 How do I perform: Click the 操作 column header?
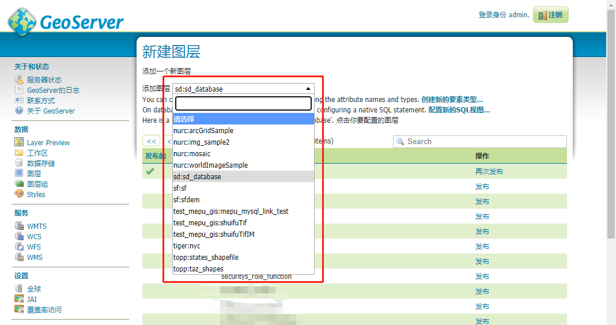coord(482,156)
